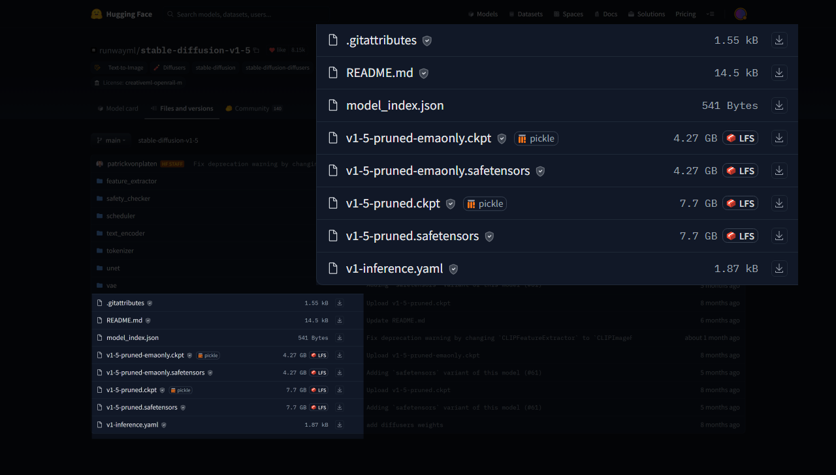Open the user avatar menu
The width and height of the screenshot is (836, 475).
pos(740,14)
